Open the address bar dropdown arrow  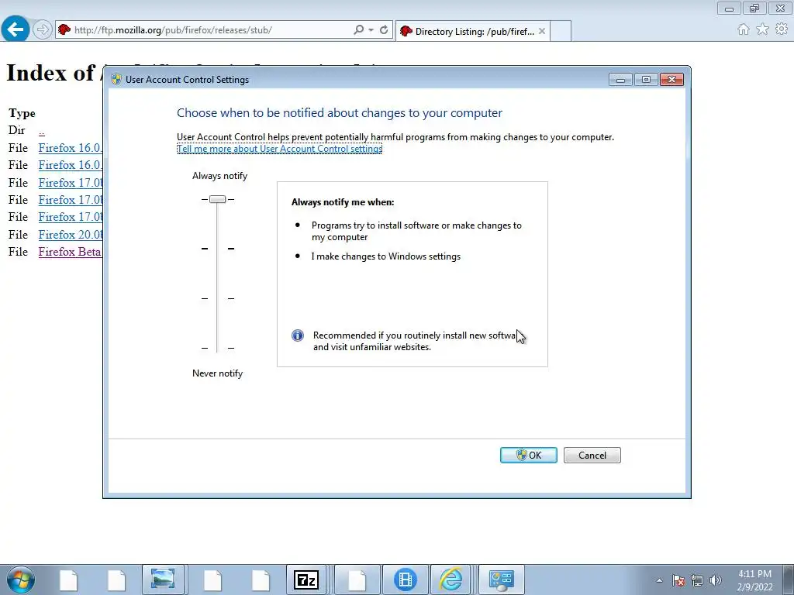(371, 30)
